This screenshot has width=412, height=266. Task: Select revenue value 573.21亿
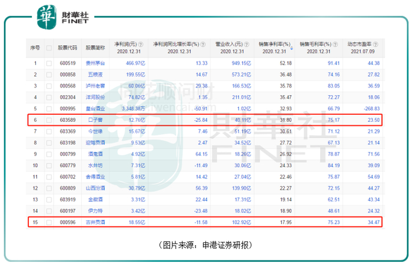pyautogui.click(x=241, y=75)
